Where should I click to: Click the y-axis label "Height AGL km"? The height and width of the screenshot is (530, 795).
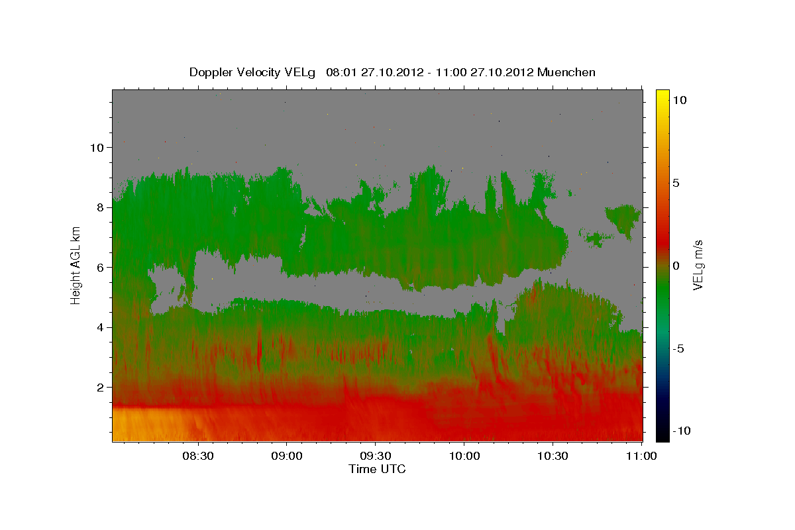pyautogui.click(x=76, y=265)
